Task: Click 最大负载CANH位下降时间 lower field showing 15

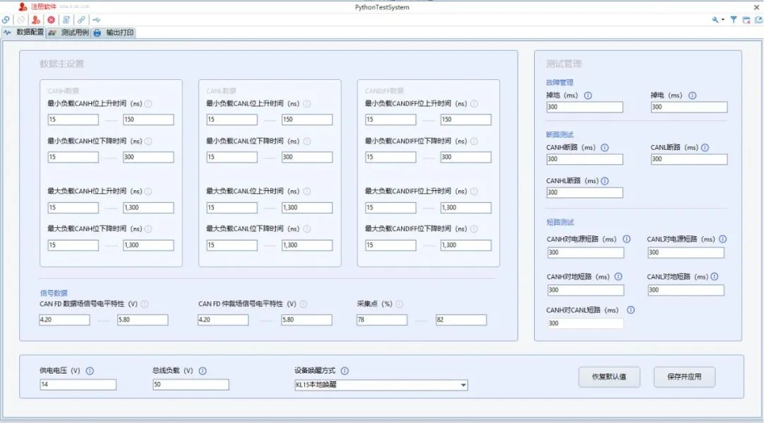Action: (x=73, y=245)
